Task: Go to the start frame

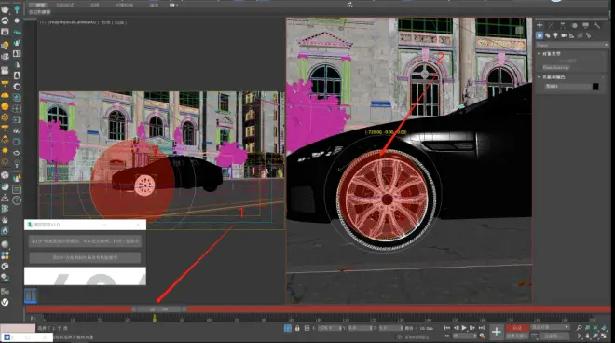Action: [447, 328]
